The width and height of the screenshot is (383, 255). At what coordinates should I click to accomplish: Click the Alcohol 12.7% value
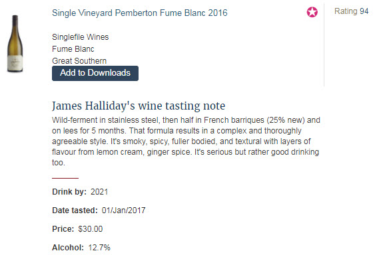coord(99,248)
